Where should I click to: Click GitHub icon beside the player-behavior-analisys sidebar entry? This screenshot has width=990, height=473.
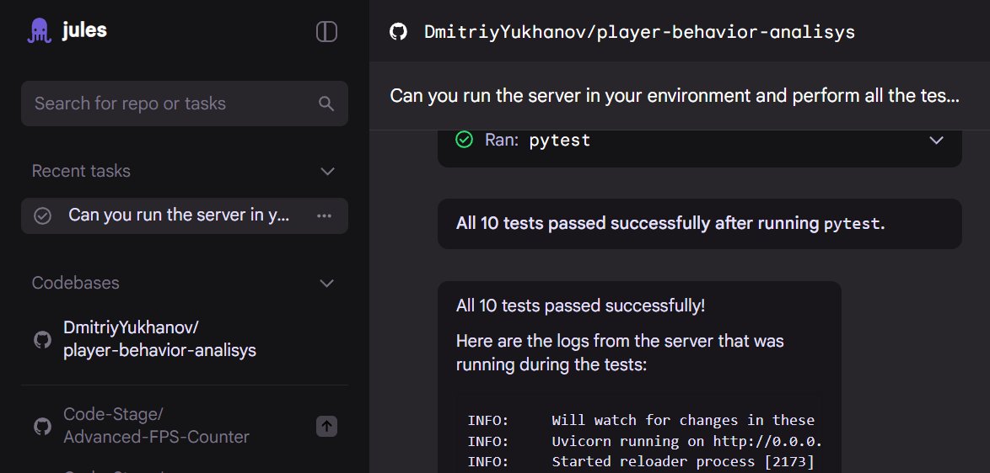coord(42,339)
